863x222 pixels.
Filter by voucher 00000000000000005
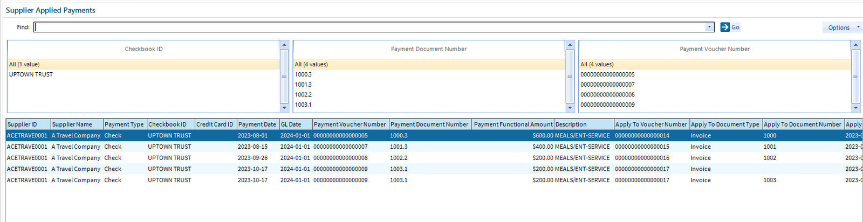coord(715,74)
